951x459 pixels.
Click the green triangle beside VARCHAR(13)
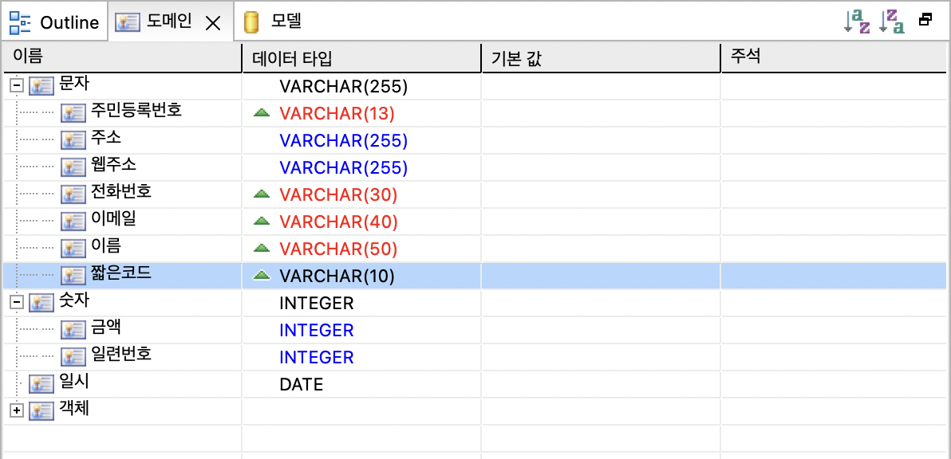[262, 112]
